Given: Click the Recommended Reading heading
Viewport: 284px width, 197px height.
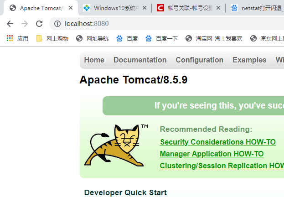Looking at the screenshot, I should coord(206,129).
